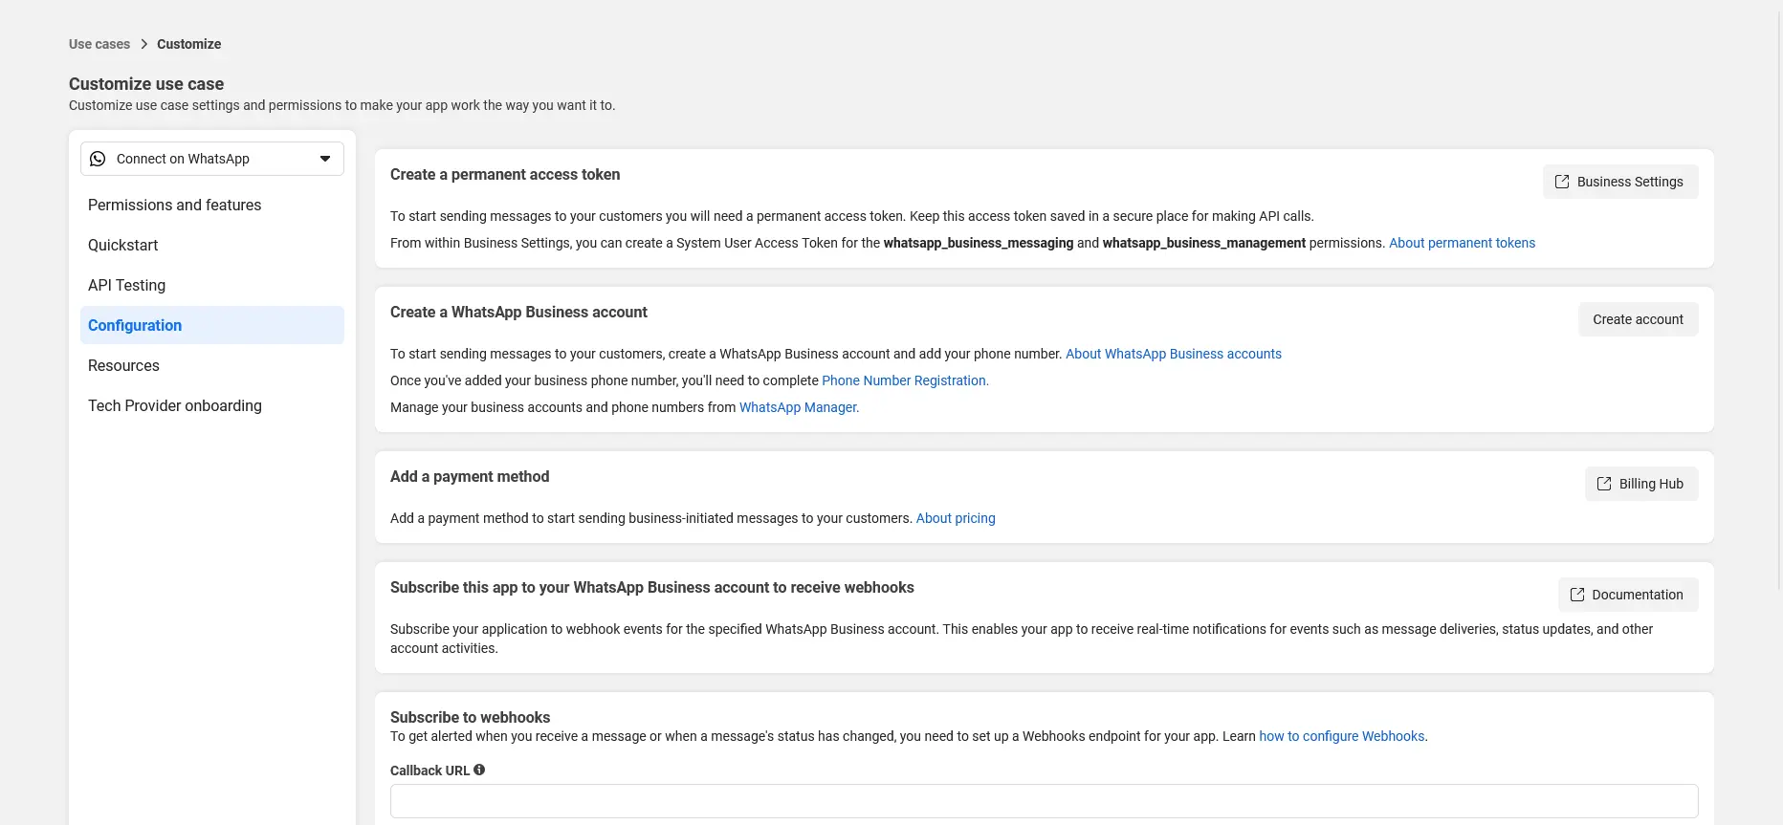Open the API Testing section
This screenshot has width=1783, height=825.
[x=212, y=285]
